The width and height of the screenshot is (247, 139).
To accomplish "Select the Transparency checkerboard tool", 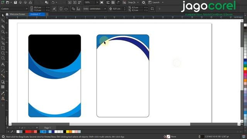I will click(3, 87).
